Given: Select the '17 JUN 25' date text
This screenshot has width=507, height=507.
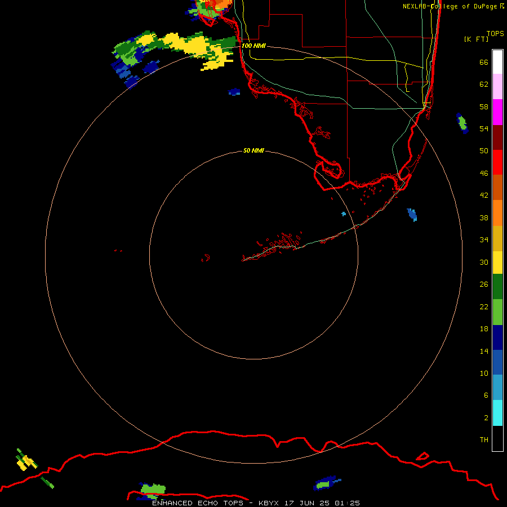Looking at the screenshot, I should 307,503.
